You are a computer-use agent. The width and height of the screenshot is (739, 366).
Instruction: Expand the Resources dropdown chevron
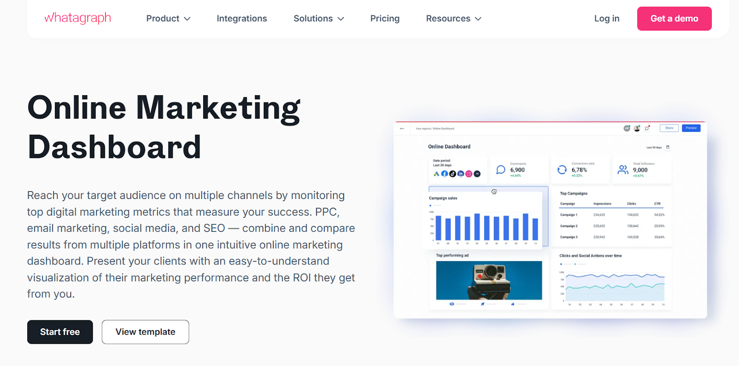point(478,19)
